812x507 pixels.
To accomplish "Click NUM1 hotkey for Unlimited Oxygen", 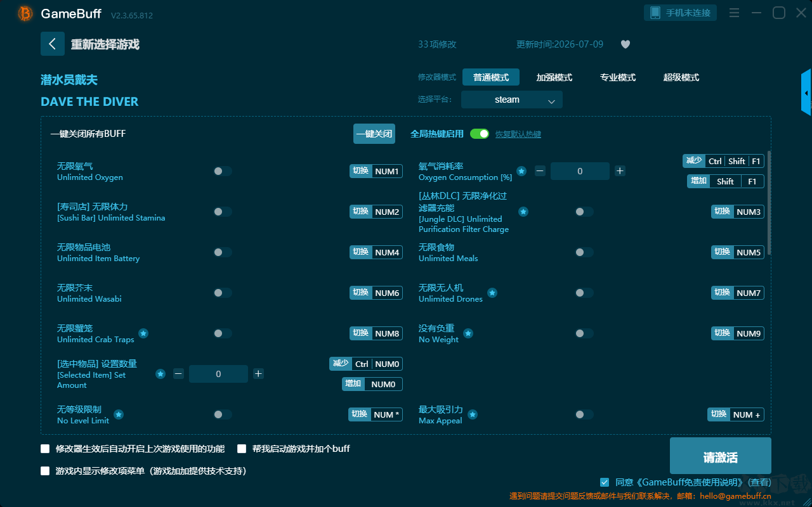I will 376,171.
